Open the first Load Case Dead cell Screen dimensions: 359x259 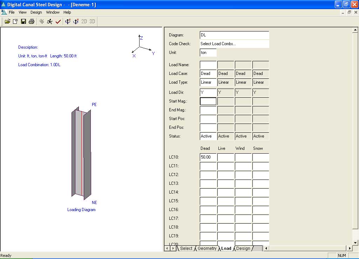[x=208, y=73]
